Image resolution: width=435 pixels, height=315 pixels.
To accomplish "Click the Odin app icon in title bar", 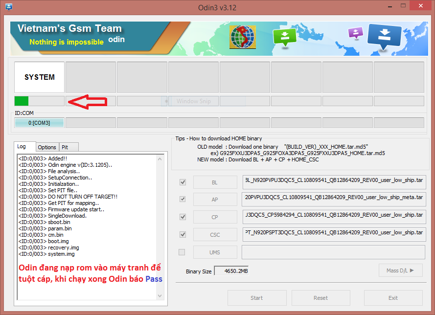I will [9, 7].
